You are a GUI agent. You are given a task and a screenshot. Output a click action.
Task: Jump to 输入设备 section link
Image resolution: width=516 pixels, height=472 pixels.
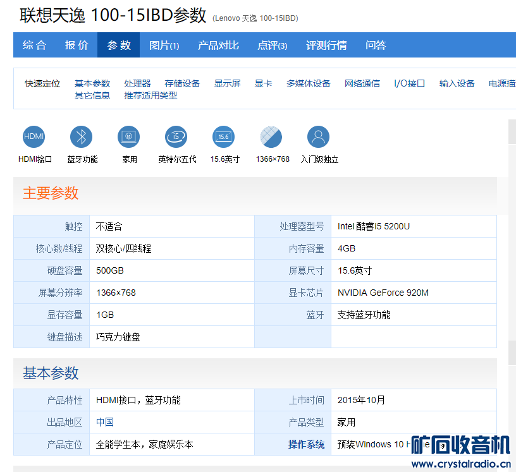tap(457, 83)
